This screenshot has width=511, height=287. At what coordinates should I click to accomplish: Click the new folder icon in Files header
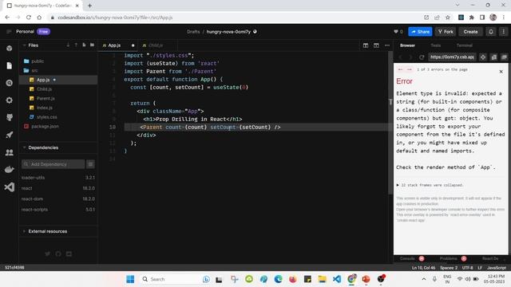pos(93,45)
